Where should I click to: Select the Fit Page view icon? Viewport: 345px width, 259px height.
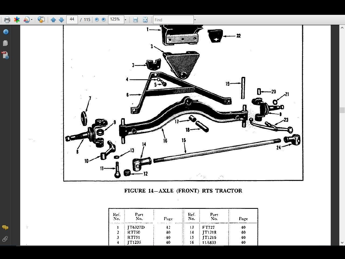point(145,19)
